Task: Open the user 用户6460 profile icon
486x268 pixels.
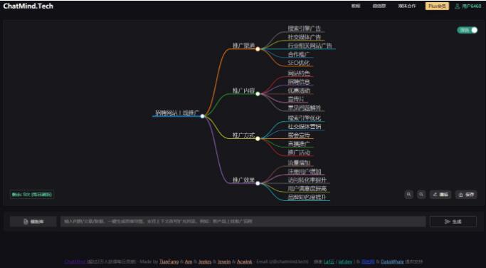Action: 457,6
